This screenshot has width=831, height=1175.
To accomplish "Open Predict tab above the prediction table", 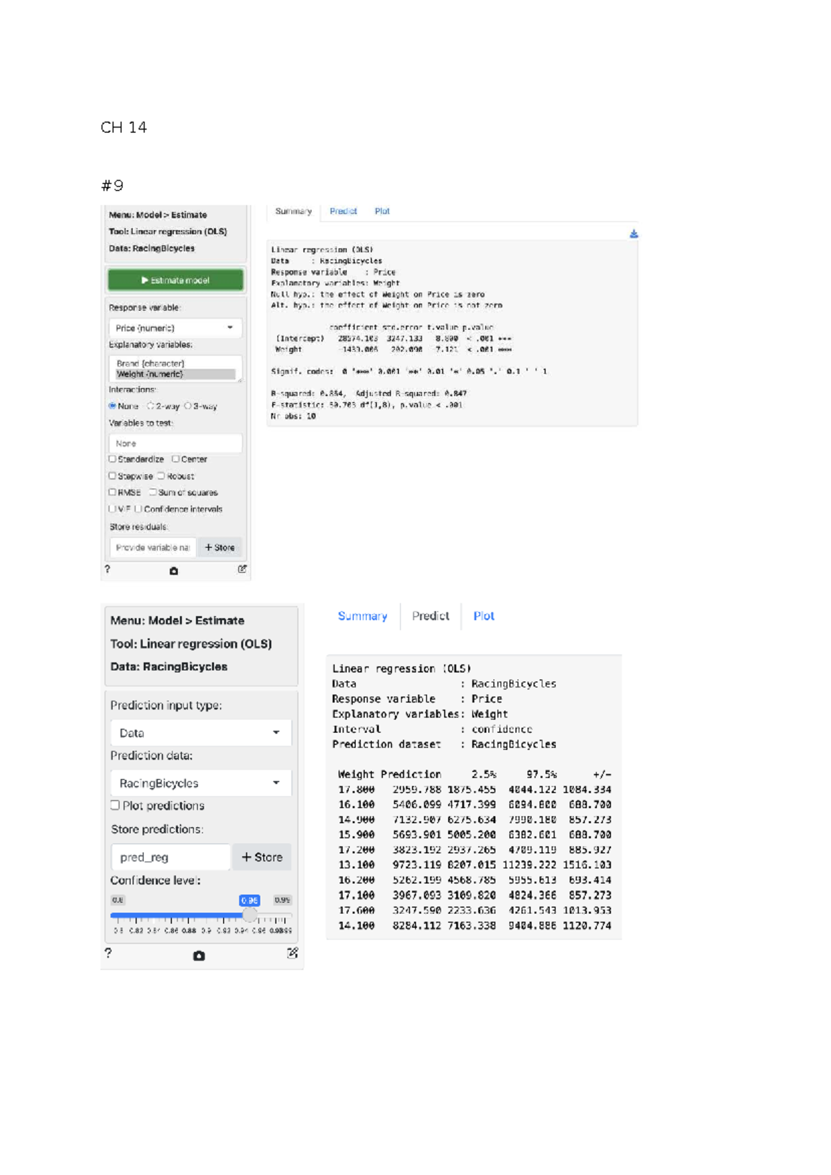I will [x=431, y=616].
